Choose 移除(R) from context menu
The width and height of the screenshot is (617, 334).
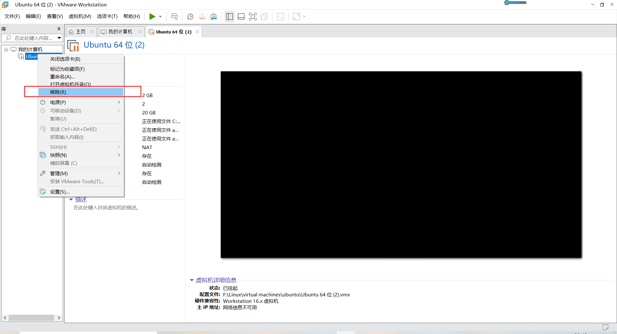coord(81,92)
